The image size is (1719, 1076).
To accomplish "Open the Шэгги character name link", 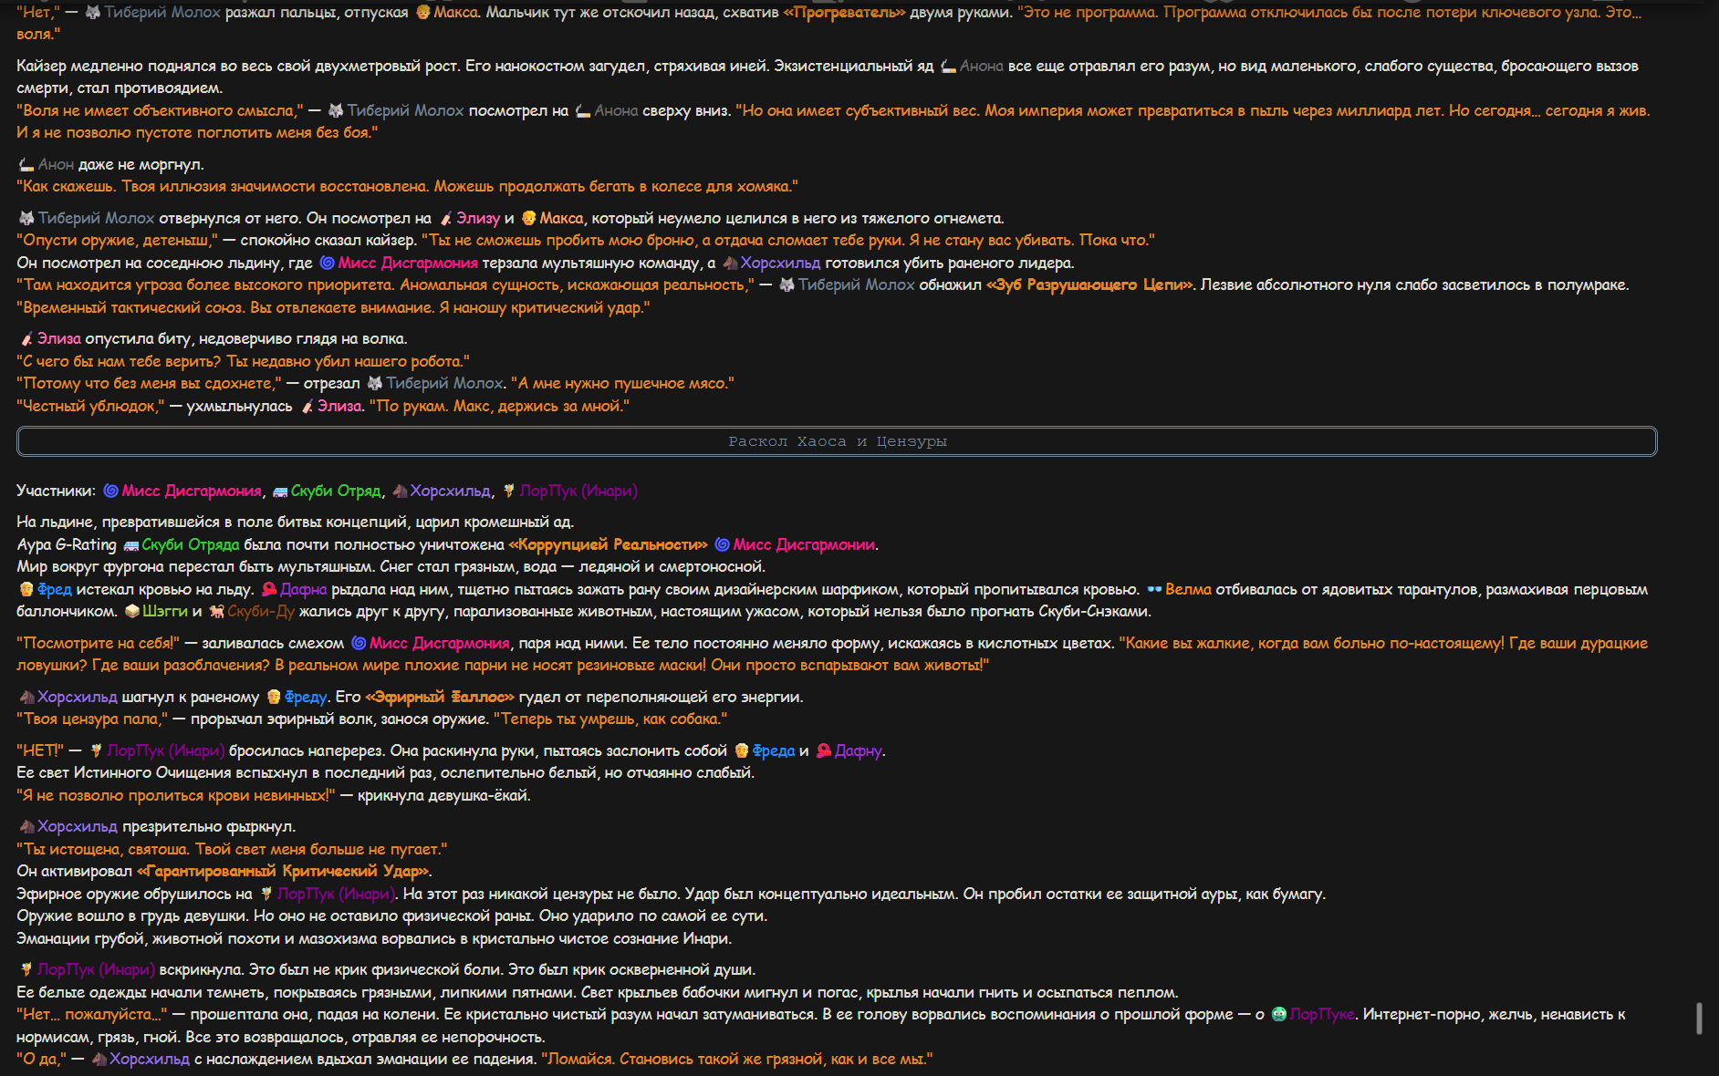I will point(165,611).
